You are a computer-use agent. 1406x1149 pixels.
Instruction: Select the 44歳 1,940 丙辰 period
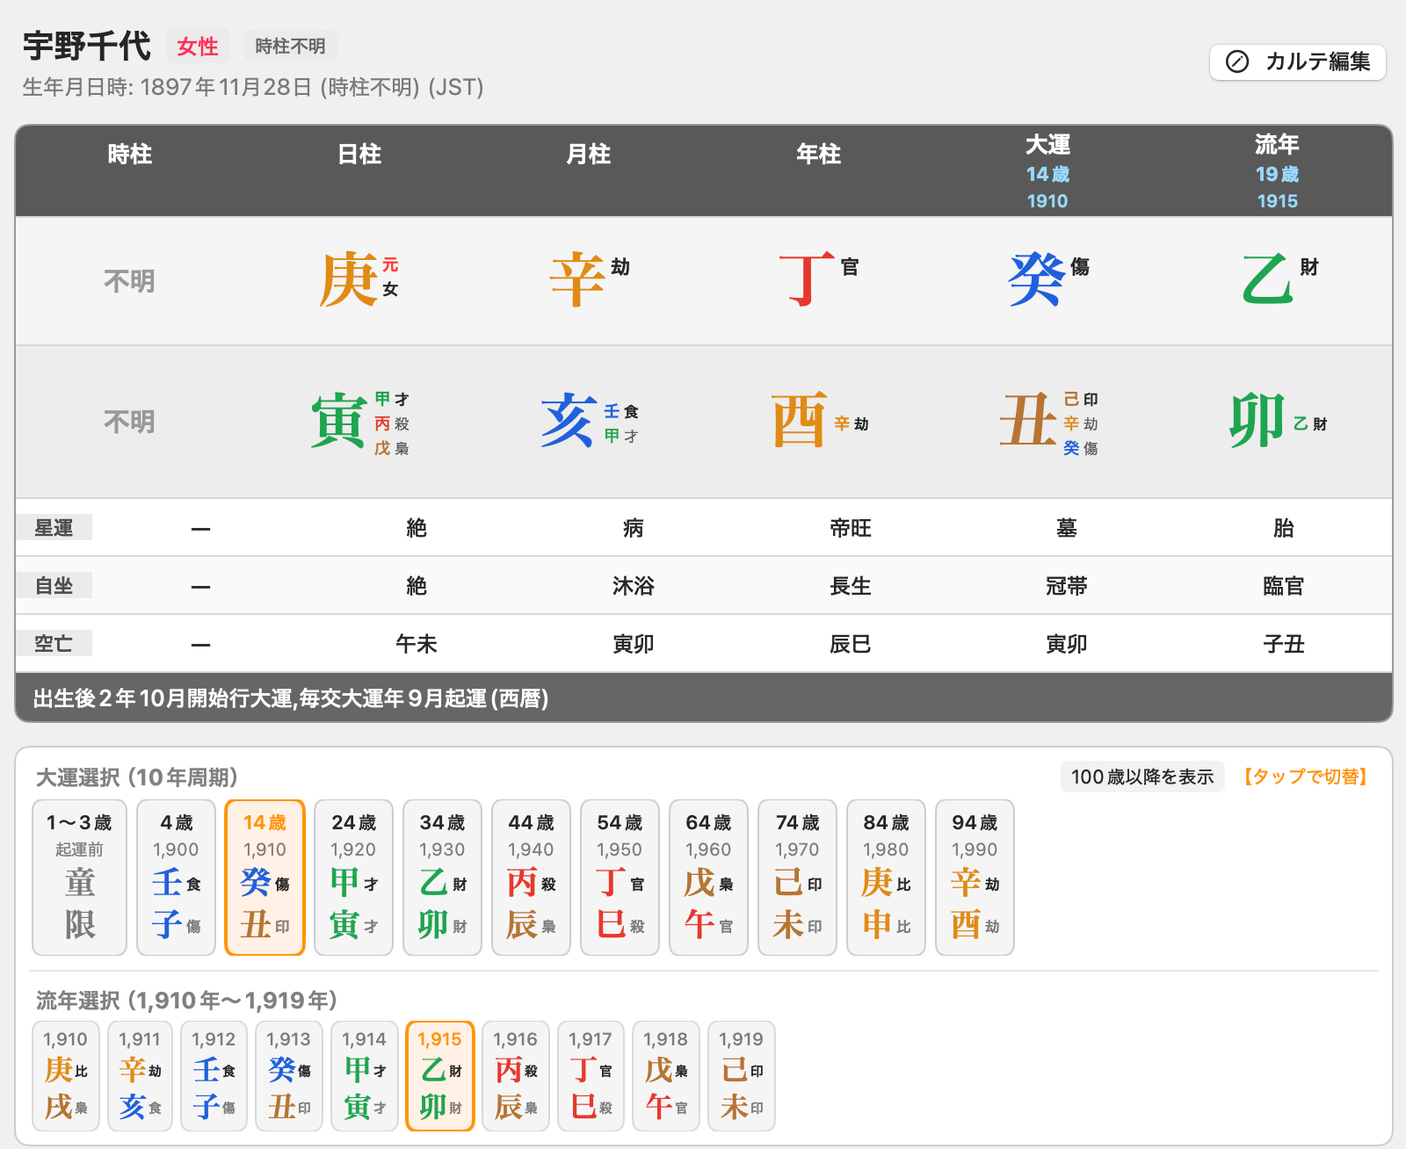pos(532,878)
